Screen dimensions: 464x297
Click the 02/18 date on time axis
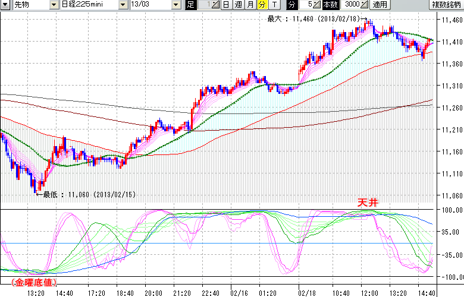tap(307, 292)
